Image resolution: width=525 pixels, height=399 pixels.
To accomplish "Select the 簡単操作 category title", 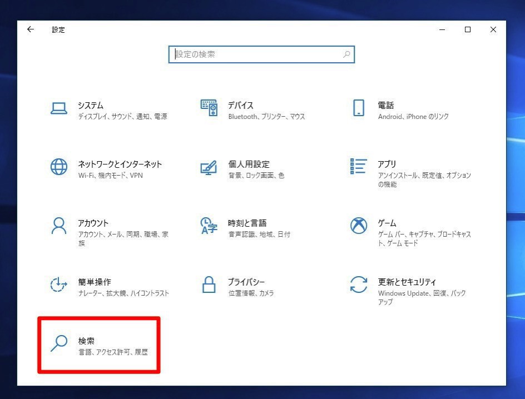I will tap(95, 282).
